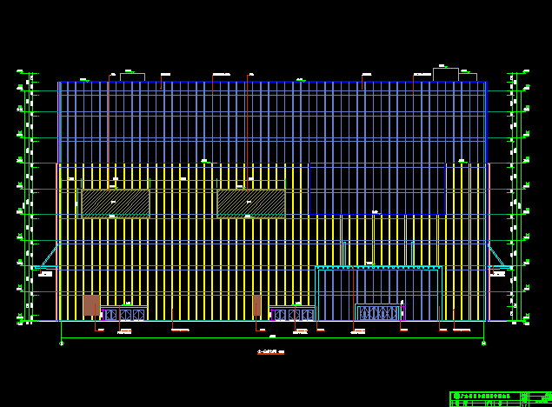The image size is (552, 407).
Task: Select the middle ornamental railing
Action: tap(292, 314)
